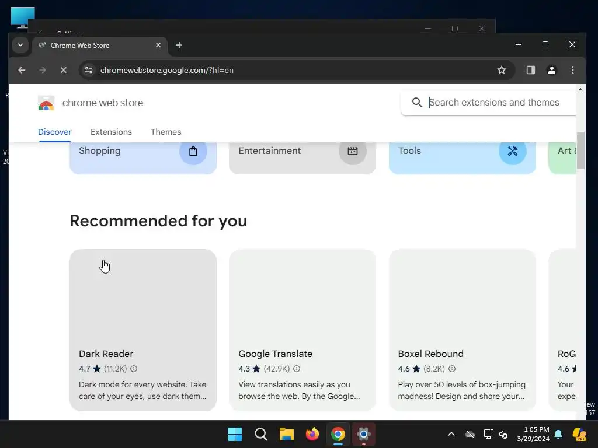Close the Chrome Web Store tab
This screenshot has height=448, width=598.
pos(158,45)
